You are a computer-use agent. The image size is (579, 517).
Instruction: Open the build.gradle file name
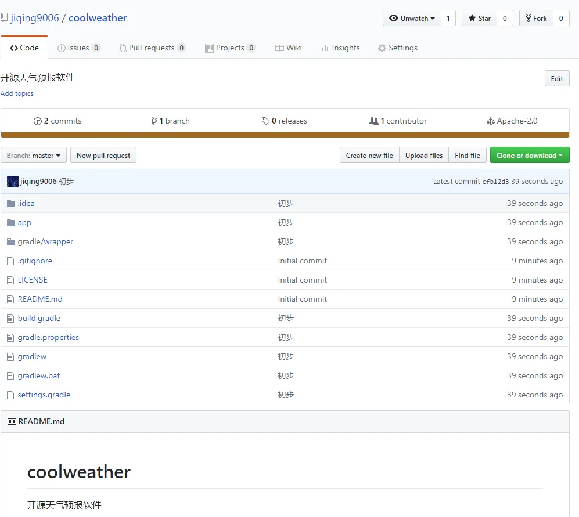tap(39, 319)
